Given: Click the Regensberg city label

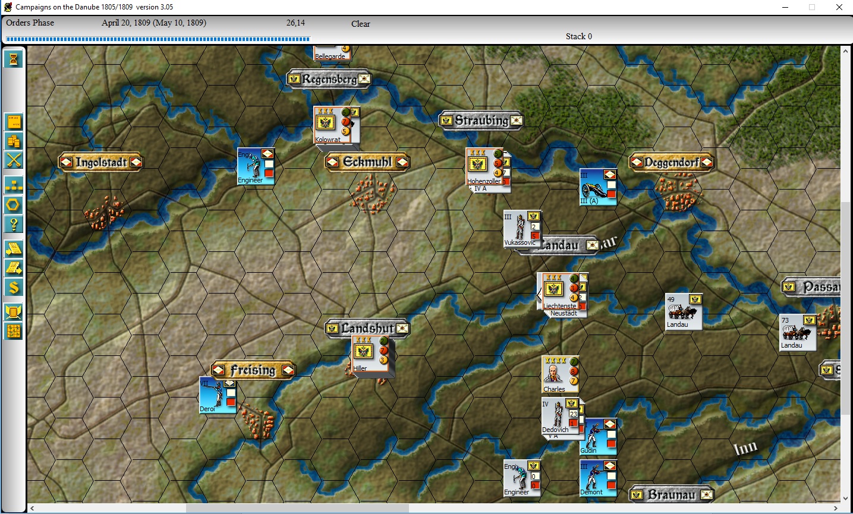Looking at the screenshot, I should (x=329, y=79).
